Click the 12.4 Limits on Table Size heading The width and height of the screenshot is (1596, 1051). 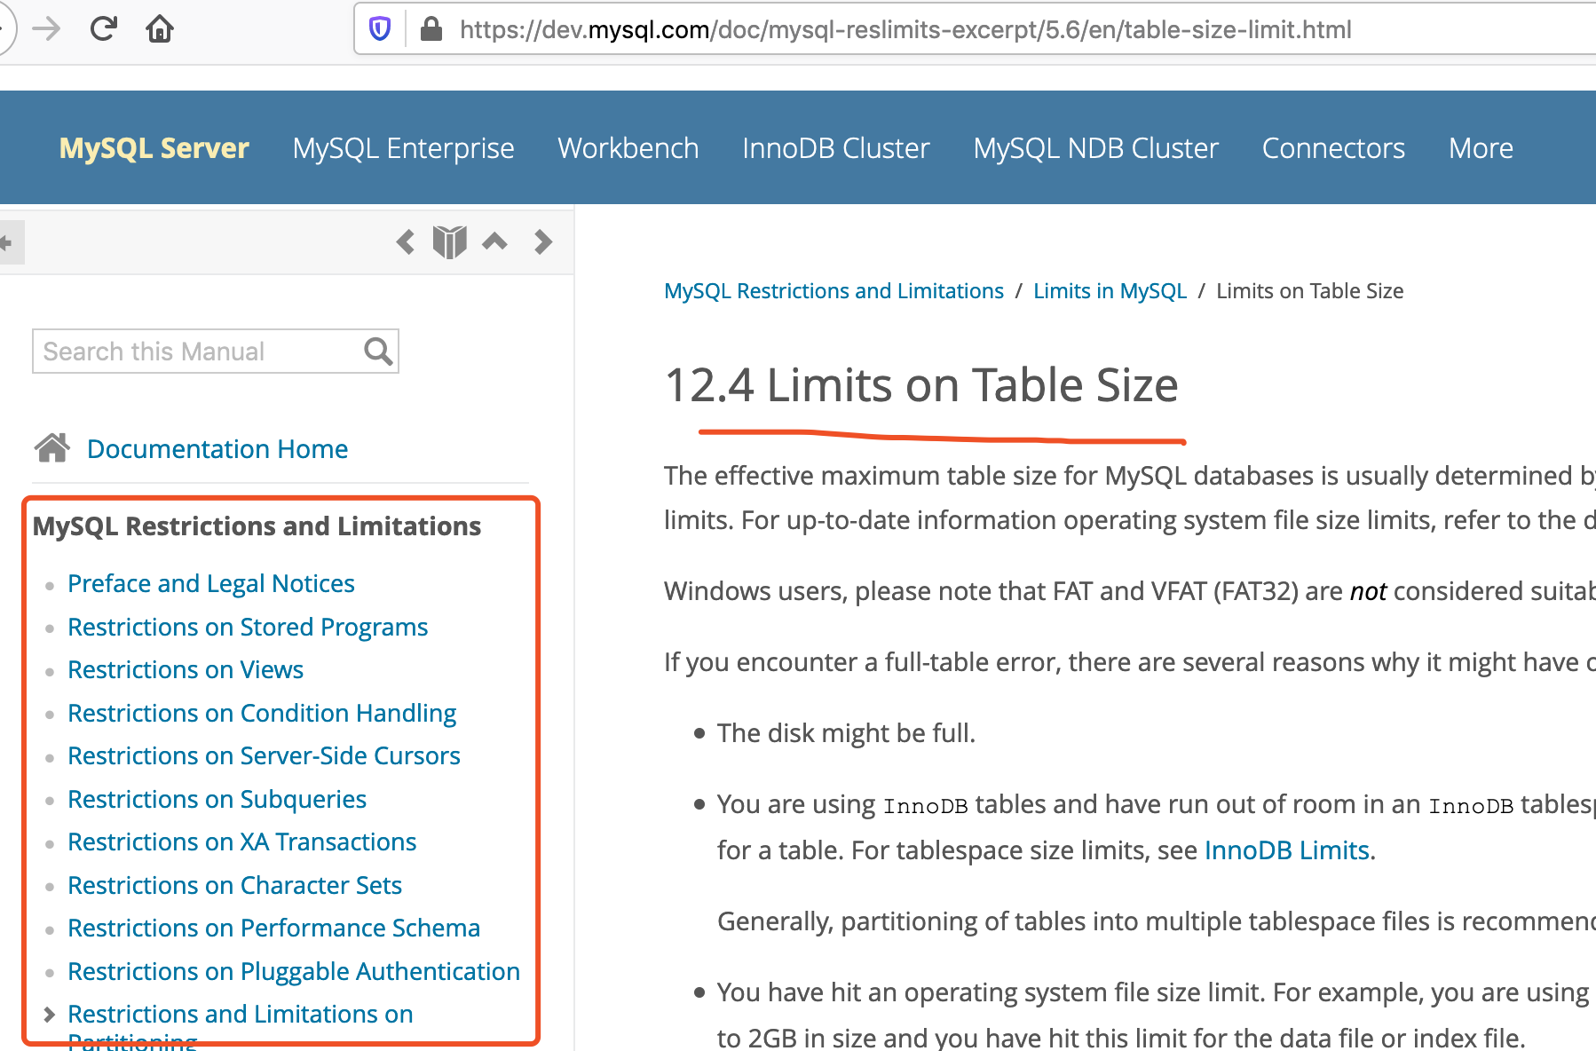(921, 385)
